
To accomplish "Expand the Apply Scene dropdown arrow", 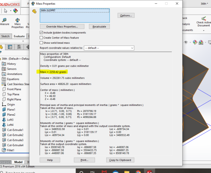I will pos(205,43).
